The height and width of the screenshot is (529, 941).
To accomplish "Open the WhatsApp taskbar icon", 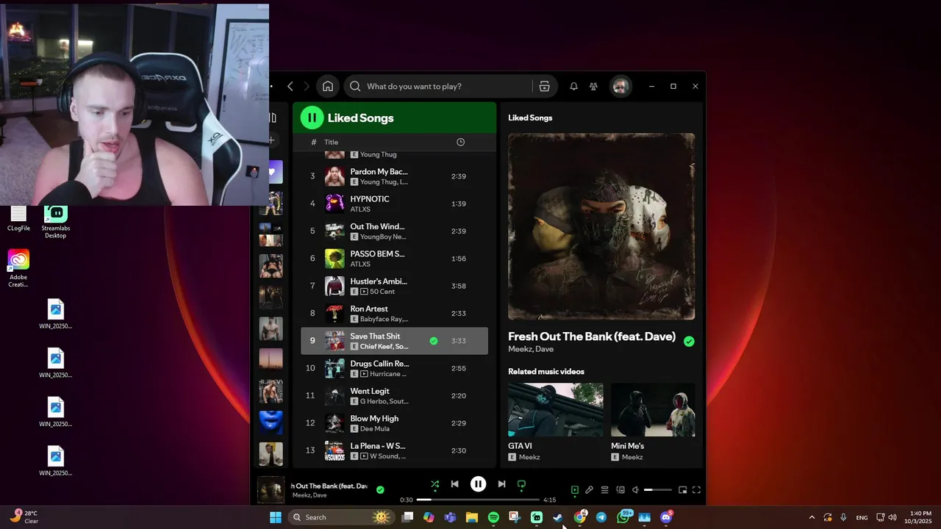I will [x=623, y=517].
